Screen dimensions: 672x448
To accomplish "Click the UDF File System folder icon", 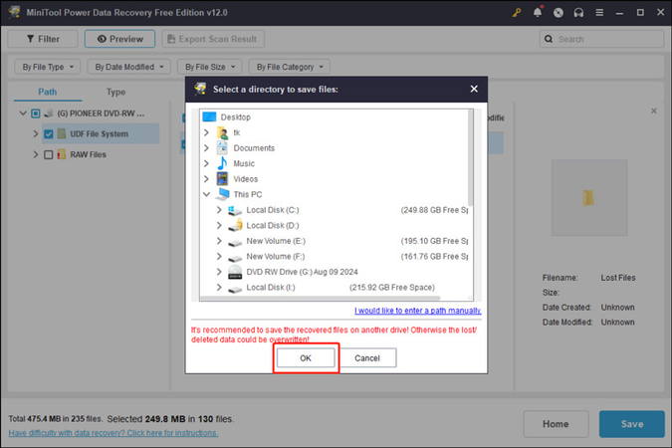I will pos(62,133).
